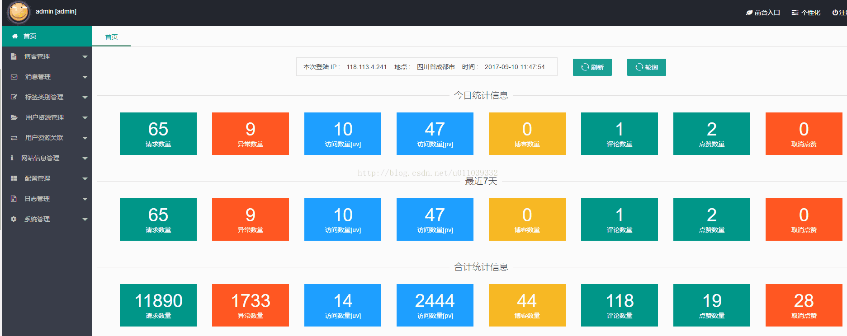
Task: Click the website info icon
Action: click(x=12, y=158)
